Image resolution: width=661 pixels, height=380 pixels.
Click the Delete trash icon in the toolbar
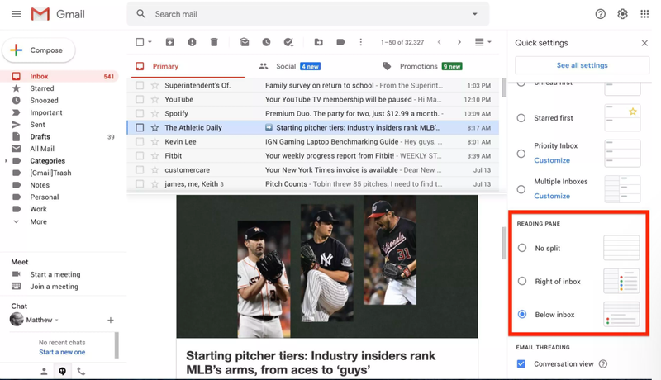(x=214, y=42)
